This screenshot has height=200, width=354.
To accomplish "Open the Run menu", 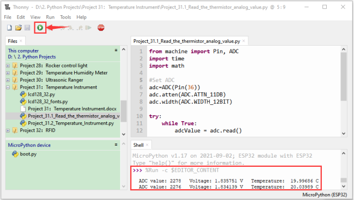I will pyautogui.click(x=50, y=17).
